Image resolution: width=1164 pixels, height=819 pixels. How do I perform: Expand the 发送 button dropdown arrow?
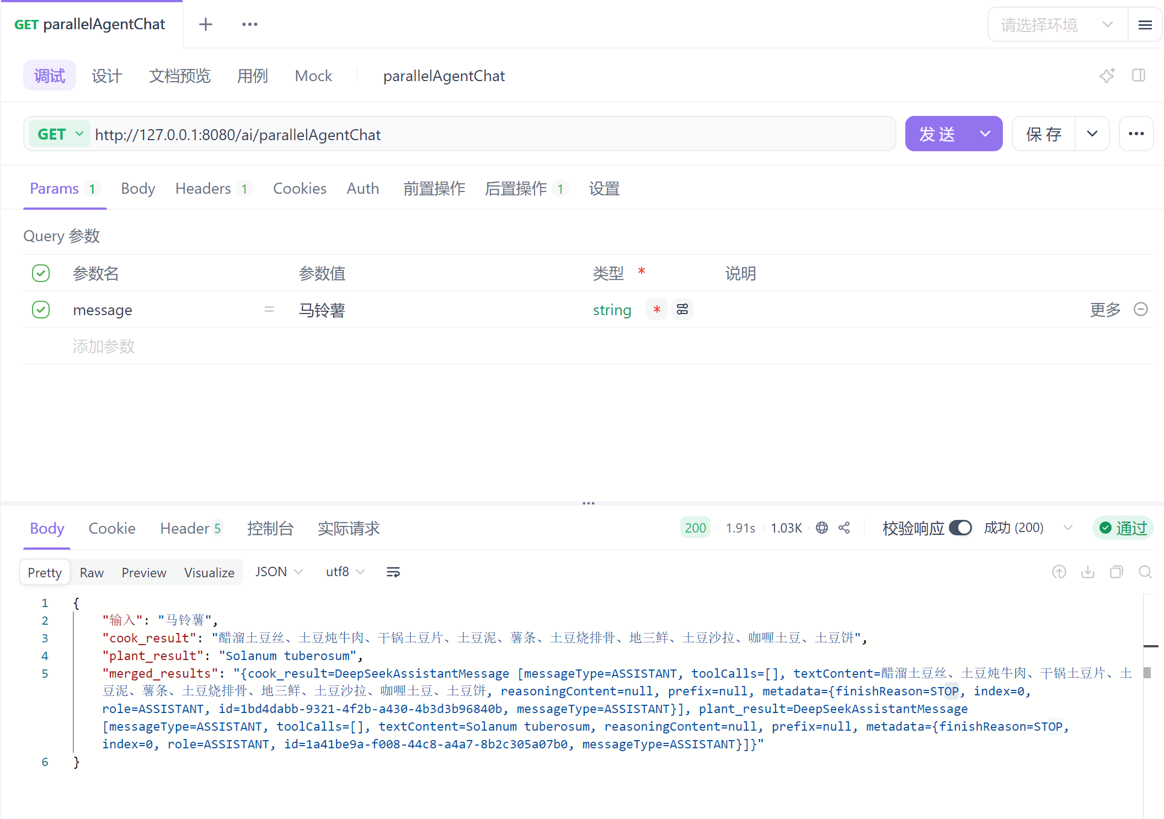985,134
